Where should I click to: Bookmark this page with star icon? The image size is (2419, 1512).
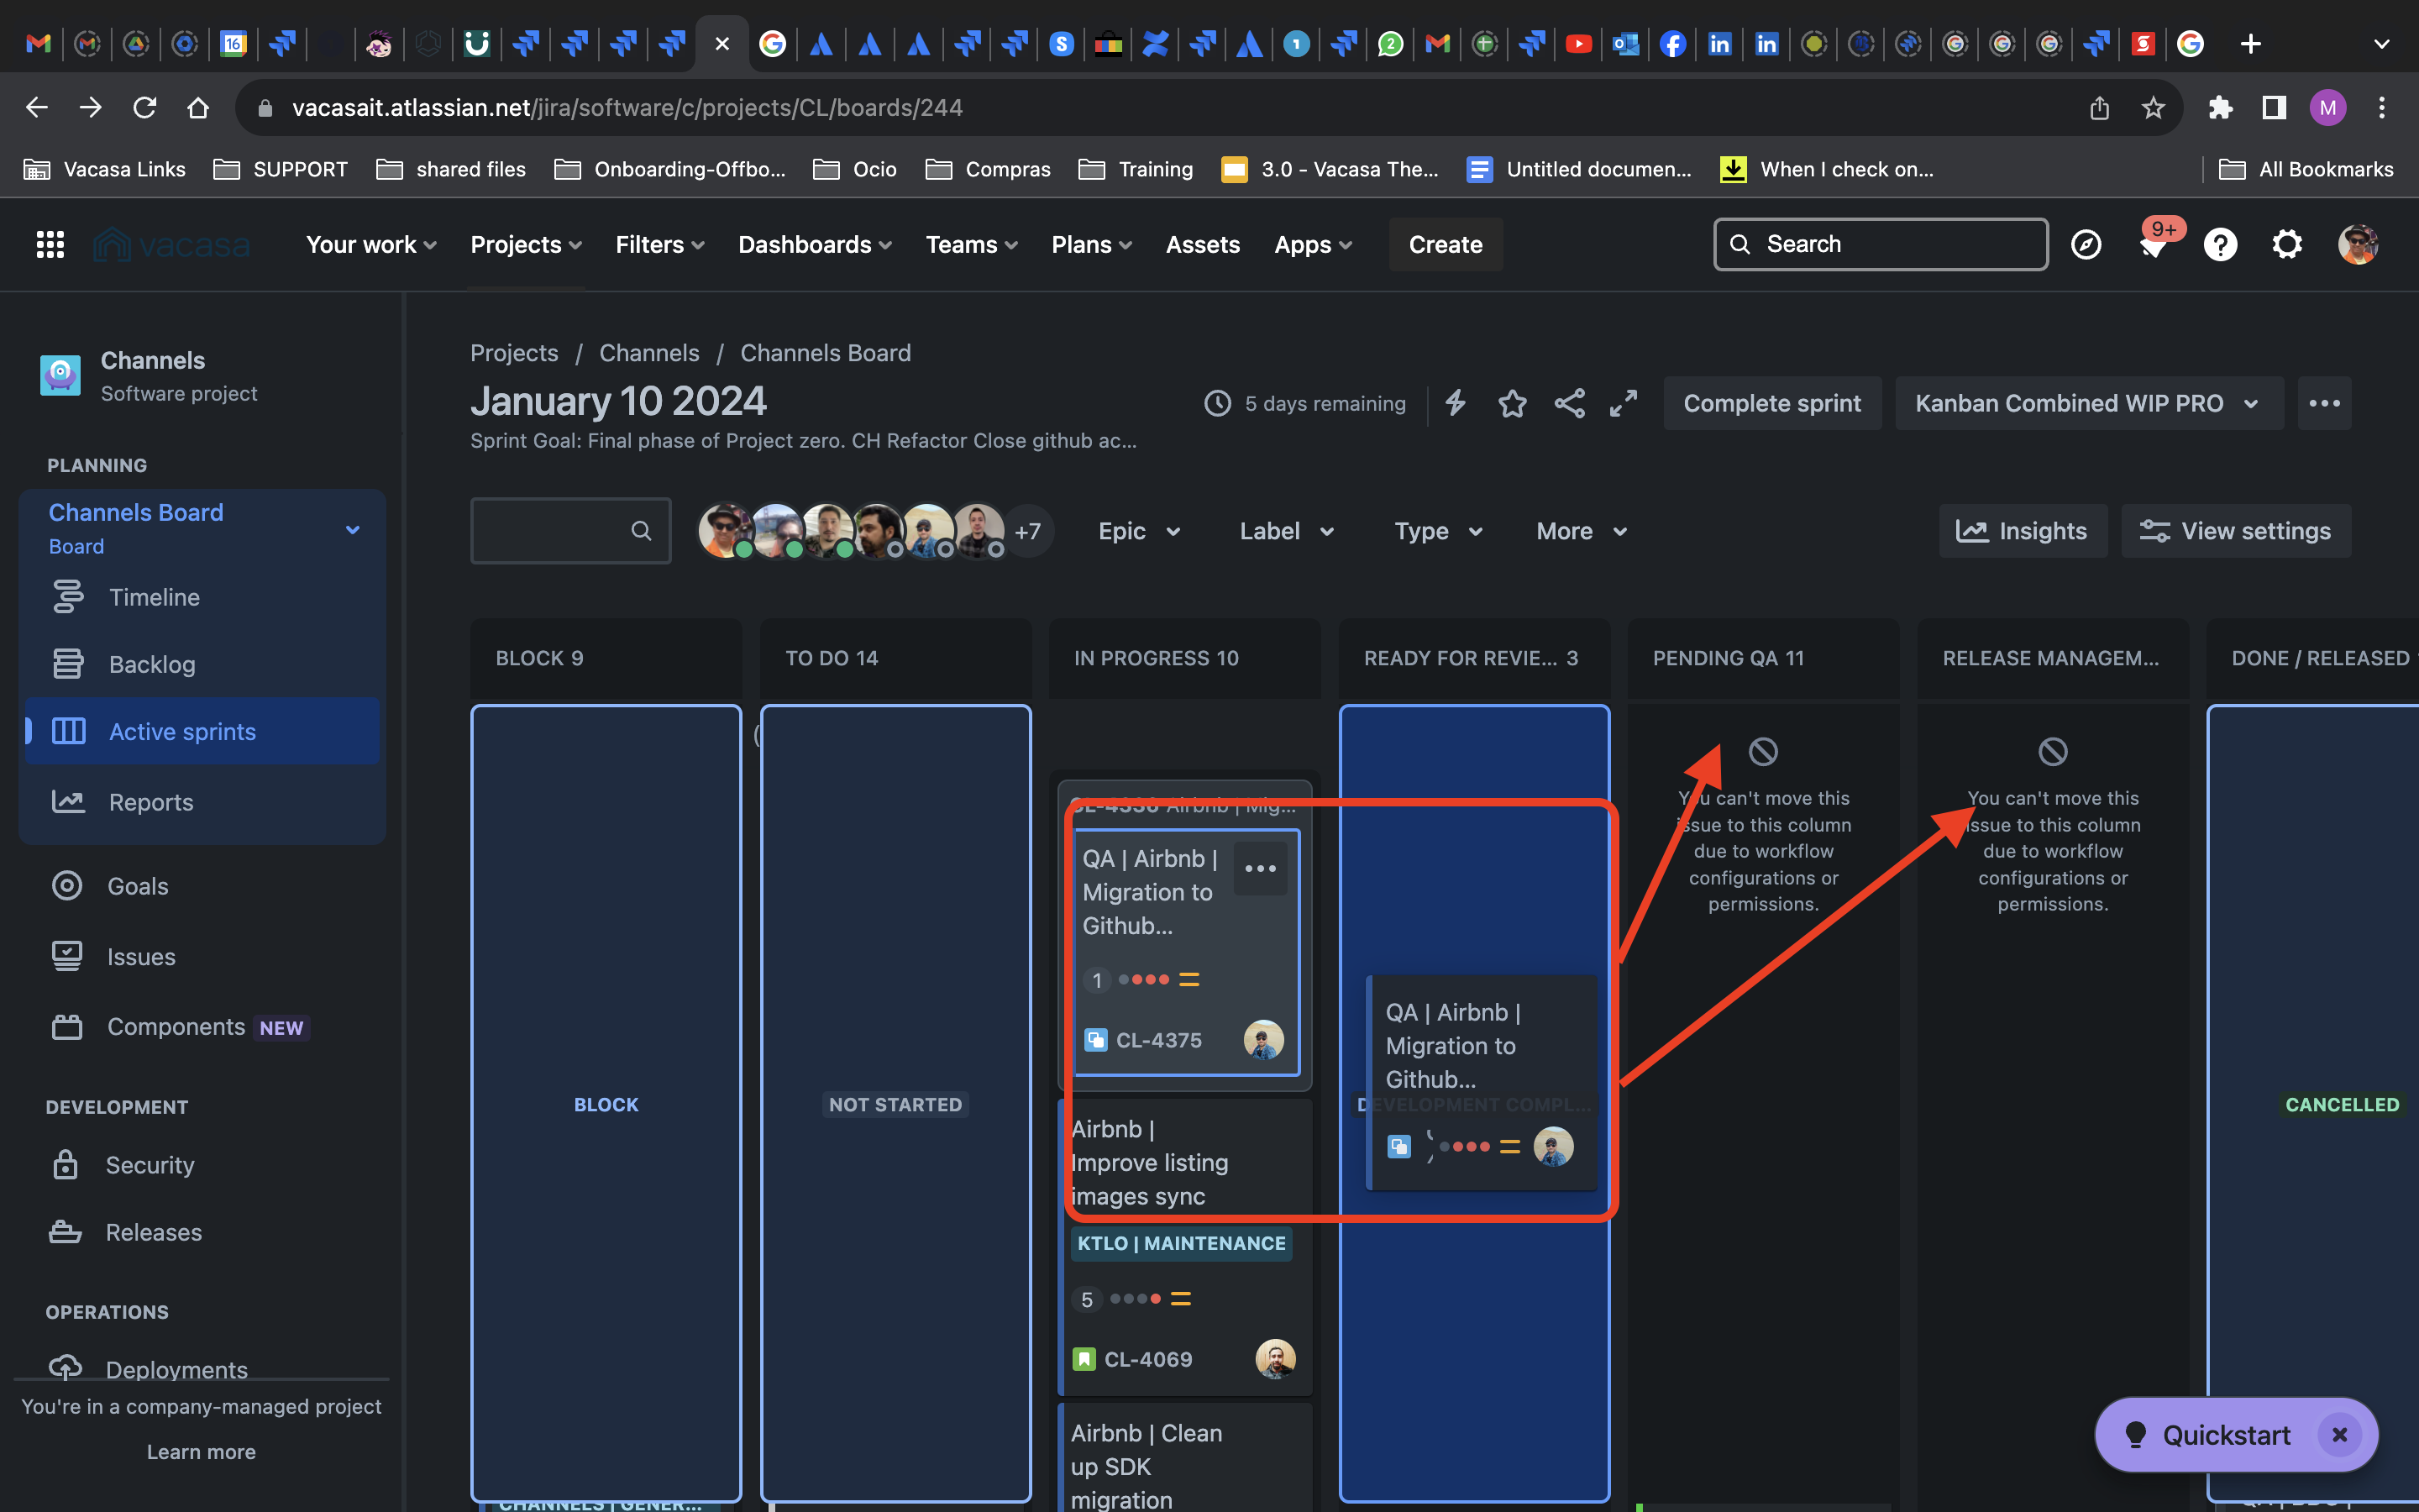pos(2153,107)
